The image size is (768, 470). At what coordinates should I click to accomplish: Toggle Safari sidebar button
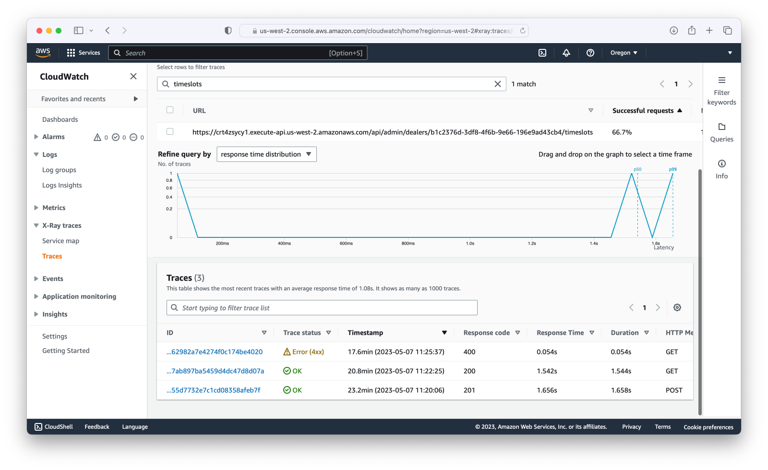(x=79, y=30)
